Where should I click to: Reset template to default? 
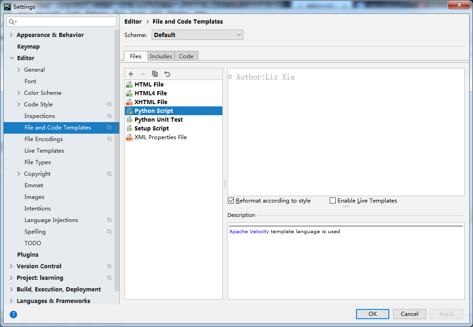click(167, 74)
